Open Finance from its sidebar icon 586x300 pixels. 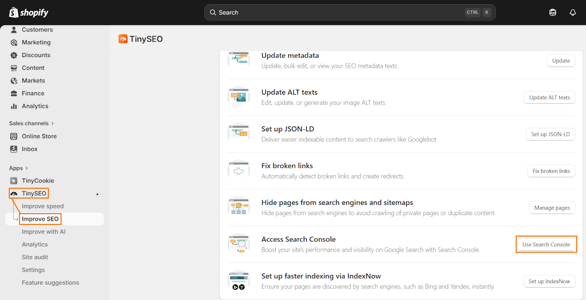[x=13, y=93]
